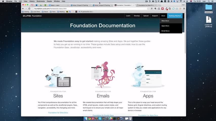Select Apps Docs from the dropdown
This screenshot has width=216, height=121.
pos(171,26)
